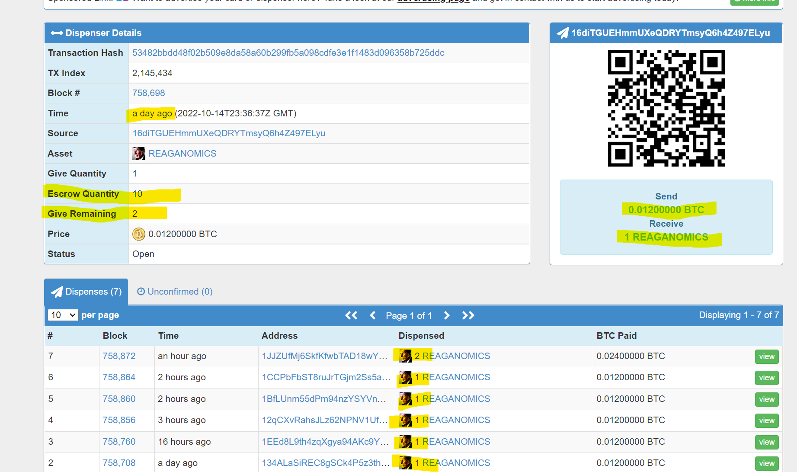Image resolution: width=797 pixels, height=472 pixels.
Task: Select the 0.01200000 BTC send amount text
Action: tap(666, 210)
